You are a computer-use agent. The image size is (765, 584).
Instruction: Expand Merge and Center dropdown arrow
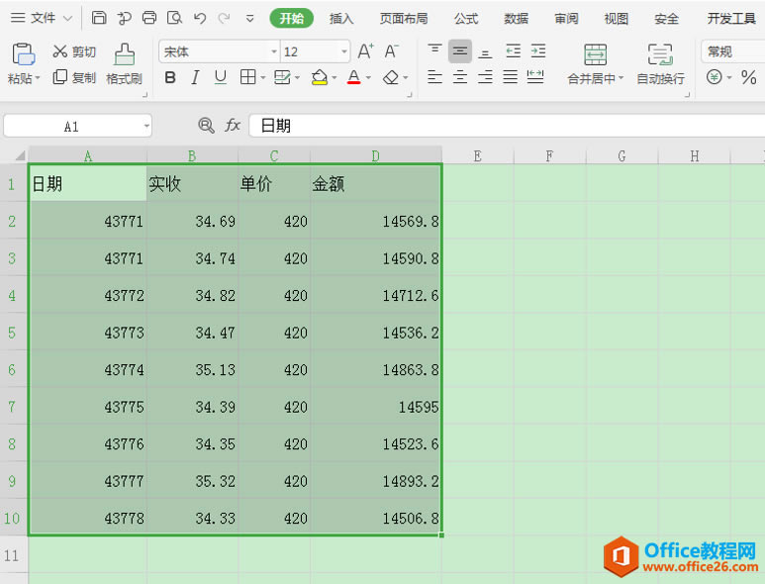[x=622, y=78]
